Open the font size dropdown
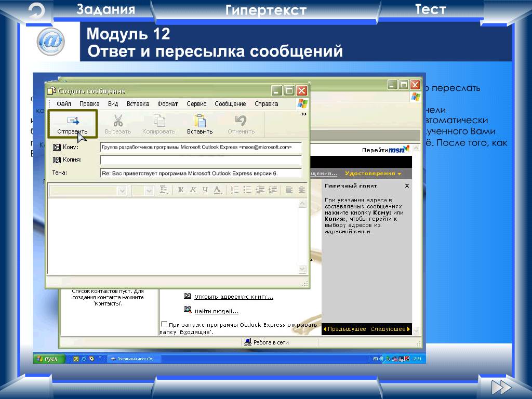The width and height of the screenshot is (532, 399). point(149,191)
